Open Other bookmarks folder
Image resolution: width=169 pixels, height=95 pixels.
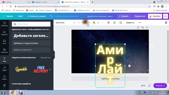point(160,10)
